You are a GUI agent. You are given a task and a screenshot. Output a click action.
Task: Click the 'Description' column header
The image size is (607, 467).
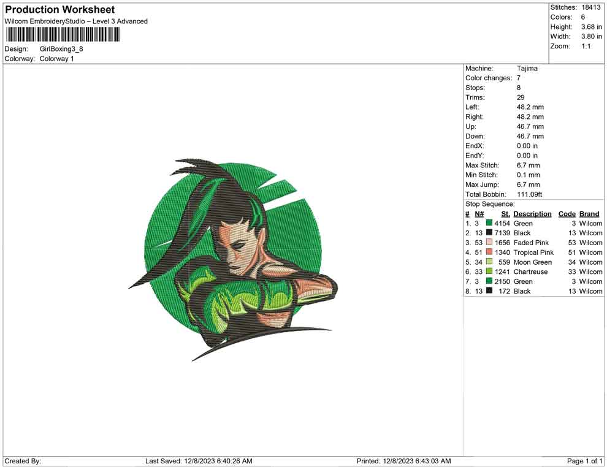(532, 214)
